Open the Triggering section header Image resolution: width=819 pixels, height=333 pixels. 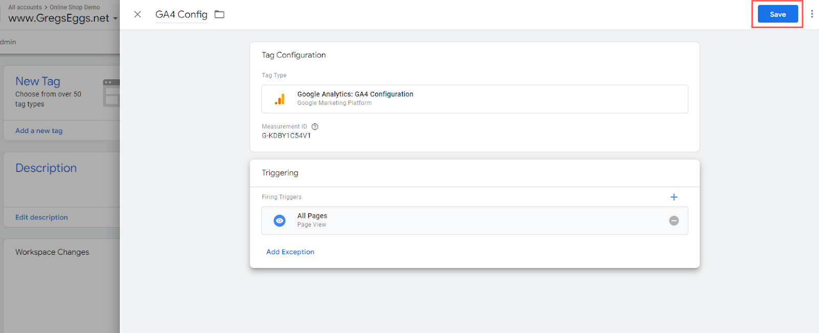(x=280, y=173)
